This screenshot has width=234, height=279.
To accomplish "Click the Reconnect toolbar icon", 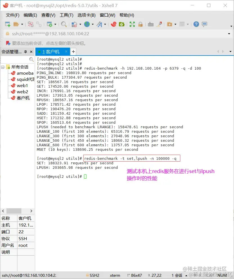I will pyautogui.click(x=39, y=24).
